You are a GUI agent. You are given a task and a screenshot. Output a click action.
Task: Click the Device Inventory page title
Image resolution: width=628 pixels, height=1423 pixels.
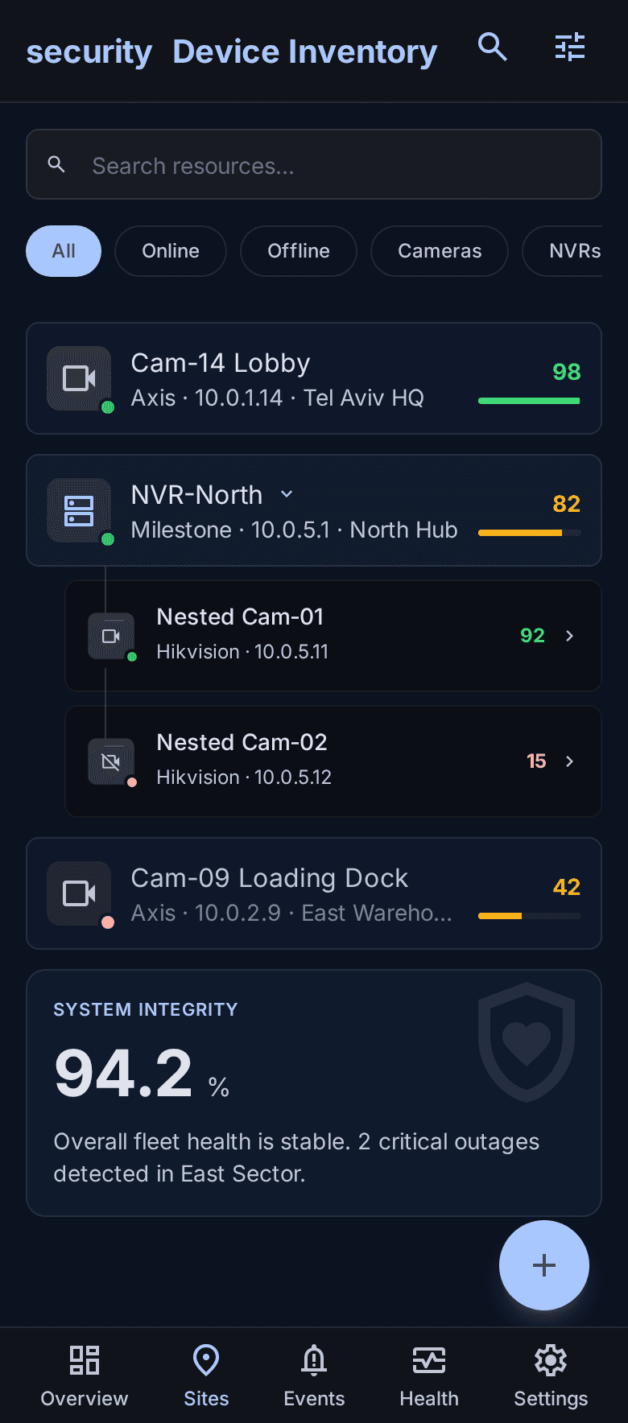click(x=305, y=52)
